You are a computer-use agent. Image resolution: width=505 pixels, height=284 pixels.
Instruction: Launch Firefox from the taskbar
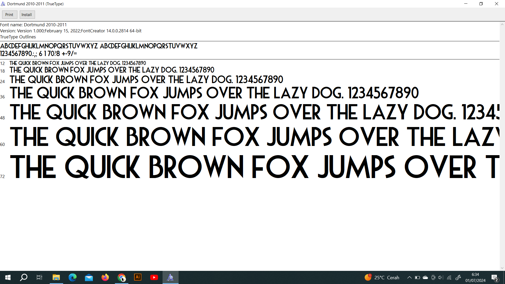pyautogui.click(x=105, y=277)
